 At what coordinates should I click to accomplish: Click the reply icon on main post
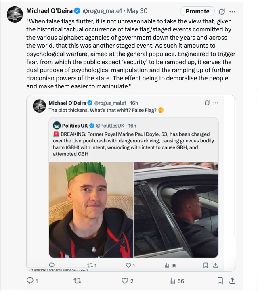[x=29, y=281]
